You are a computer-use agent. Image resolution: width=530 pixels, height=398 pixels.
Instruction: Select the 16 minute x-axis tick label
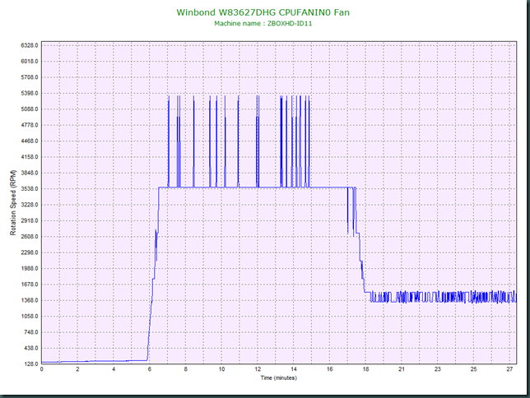329,369
